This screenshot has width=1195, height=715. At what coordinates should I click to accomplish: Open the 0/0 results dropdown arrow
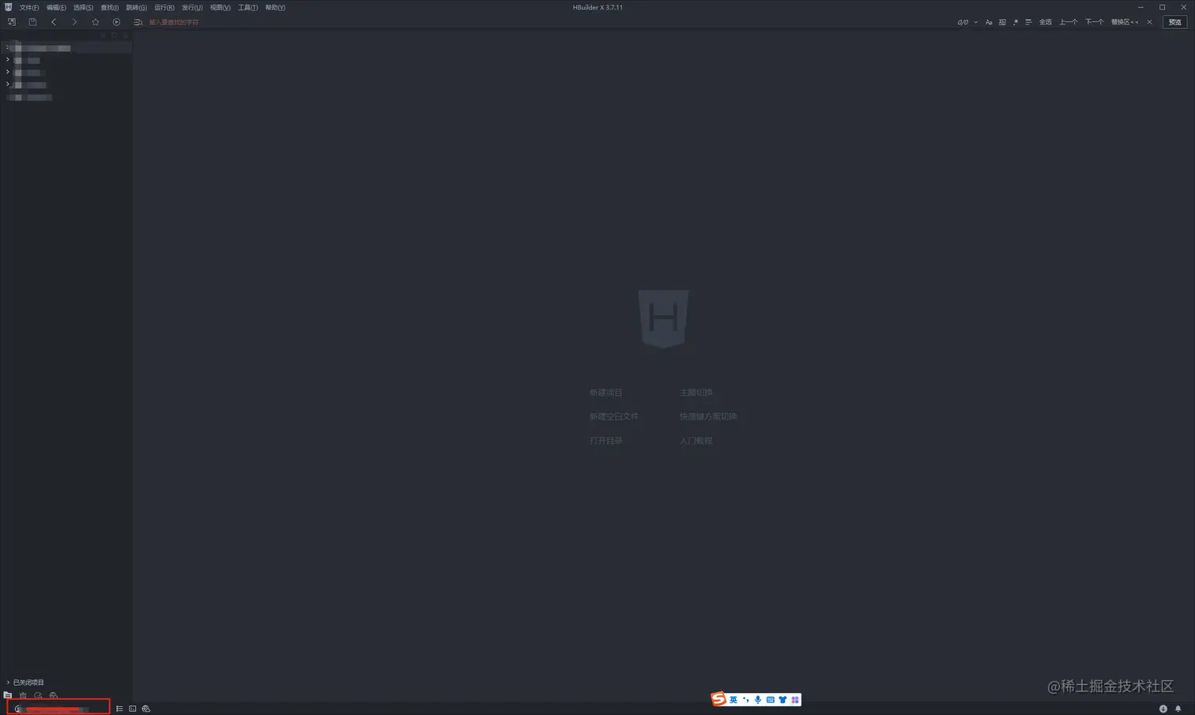(x=975, y=22)
